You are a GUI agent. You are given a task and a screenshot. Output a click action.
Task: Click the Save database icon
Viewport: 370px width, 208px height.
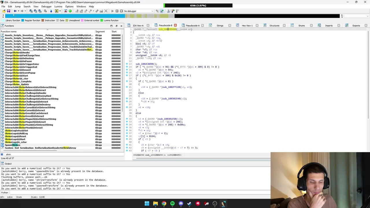9,11
